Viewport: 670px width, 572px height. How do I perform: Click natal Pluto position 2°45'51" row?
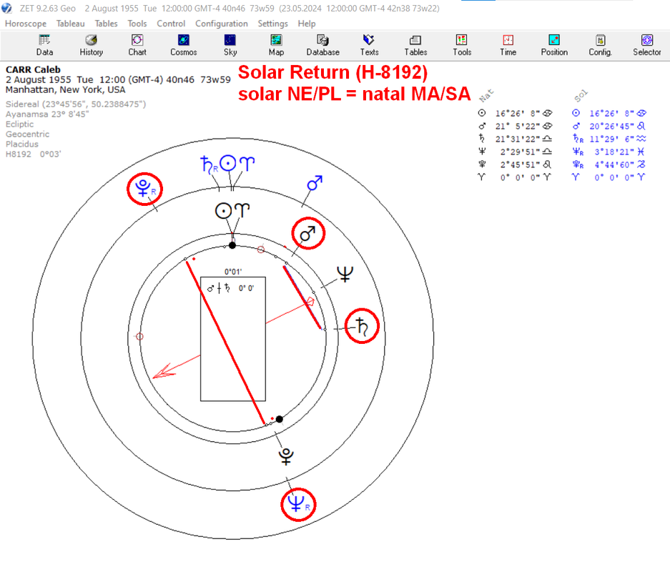coord(515,164)
